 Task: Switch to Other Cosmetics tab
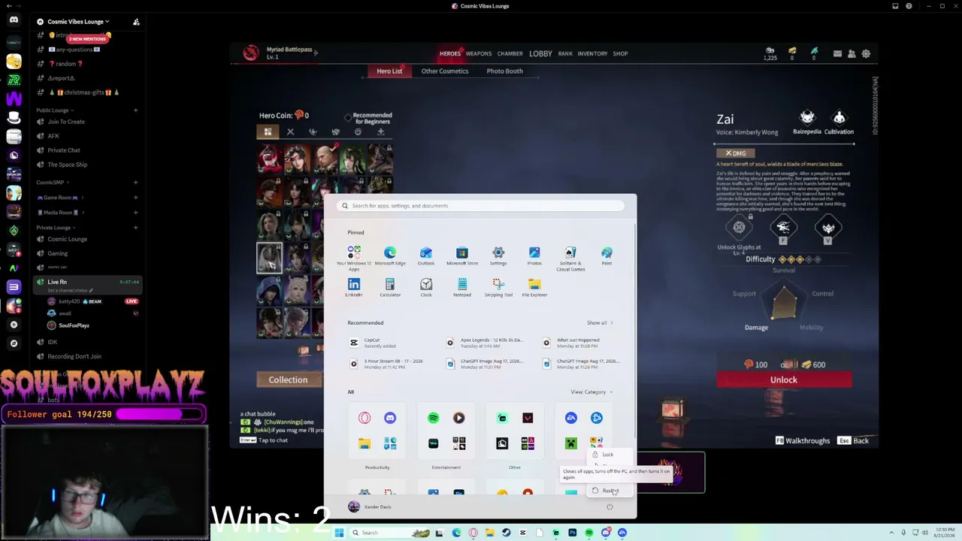[x=445, y=71]
